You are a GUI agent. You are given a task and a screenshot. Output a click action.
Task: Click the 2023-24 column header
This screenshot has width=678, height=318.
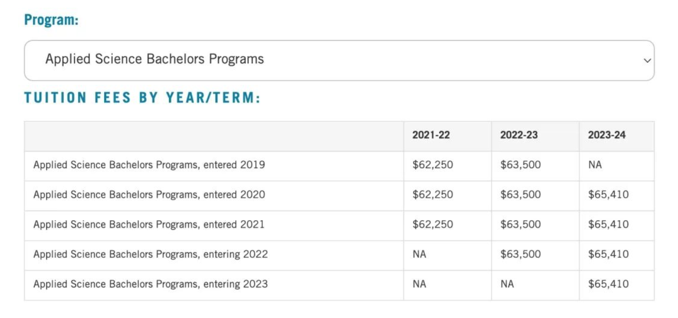coord(606,135)
